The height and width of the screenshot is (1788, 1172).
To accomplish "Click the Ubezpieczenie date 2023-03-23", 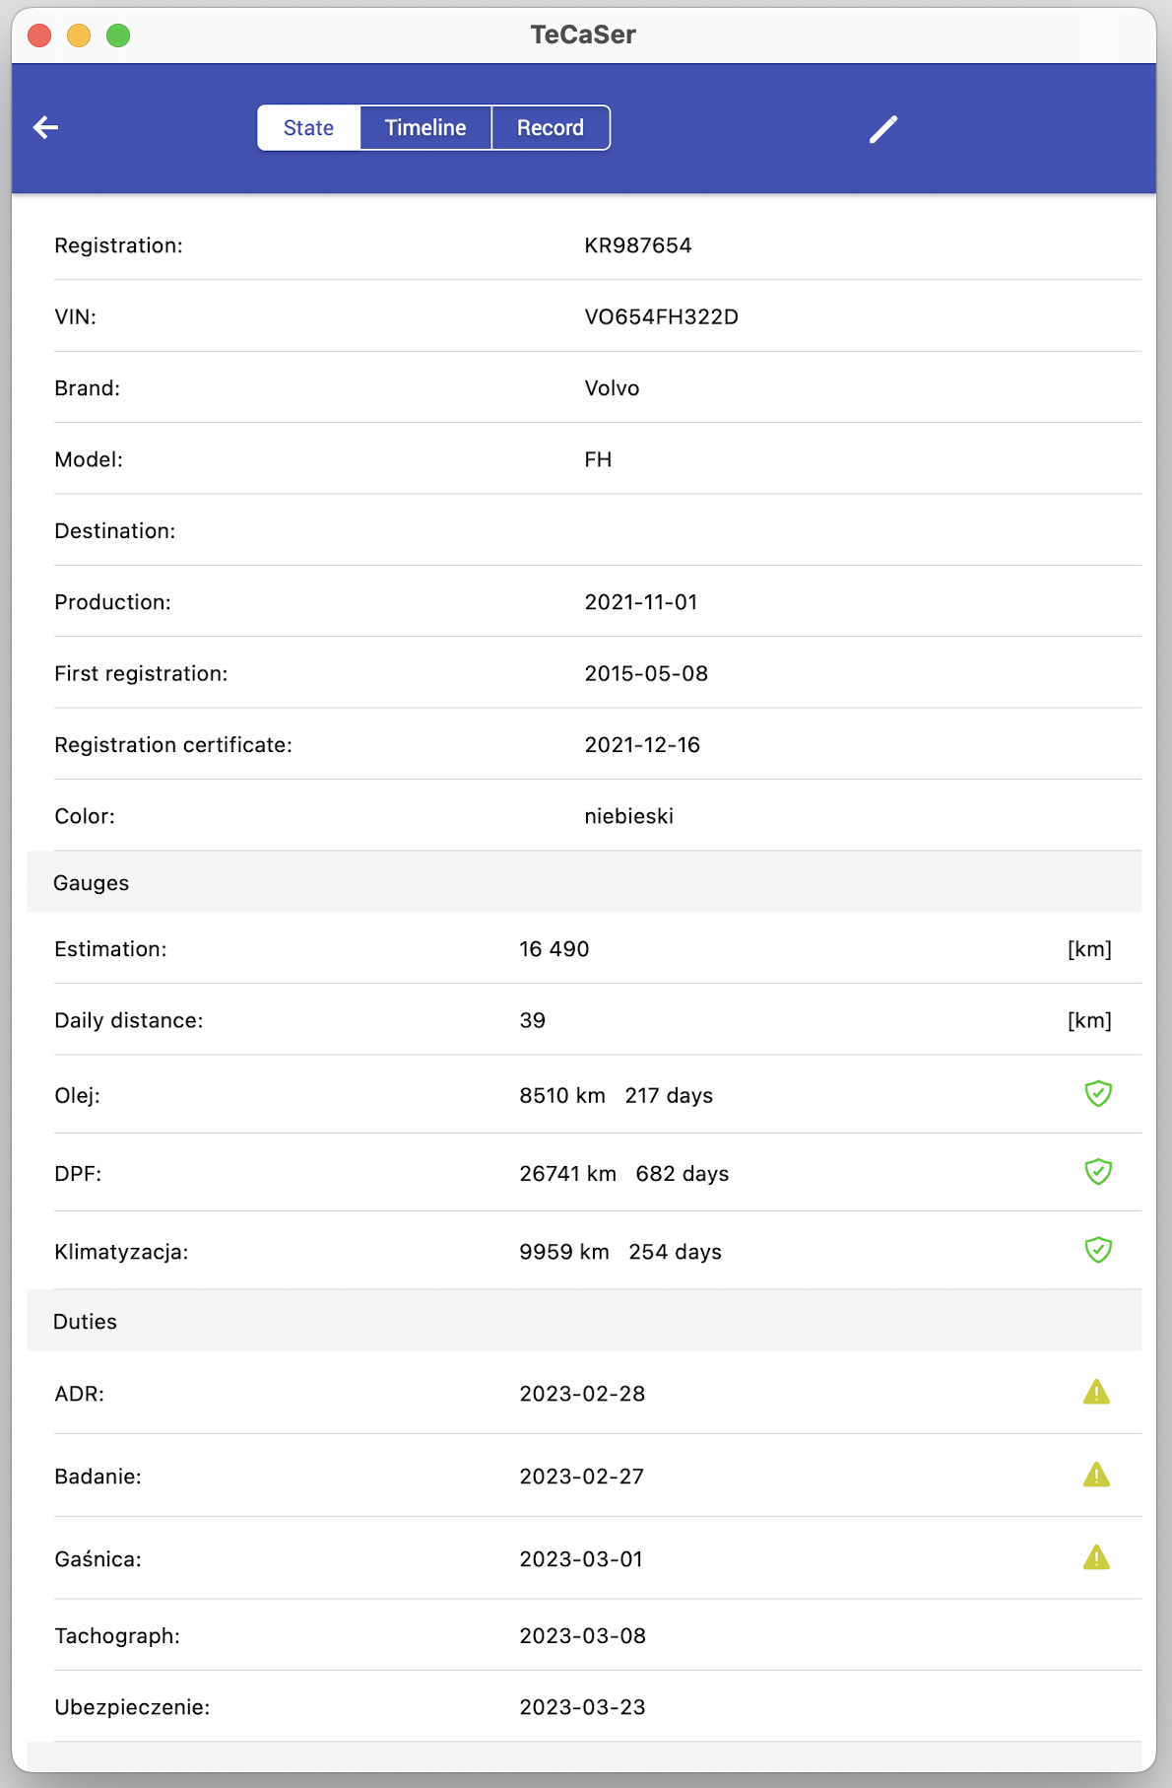I will click(583, 1707).
